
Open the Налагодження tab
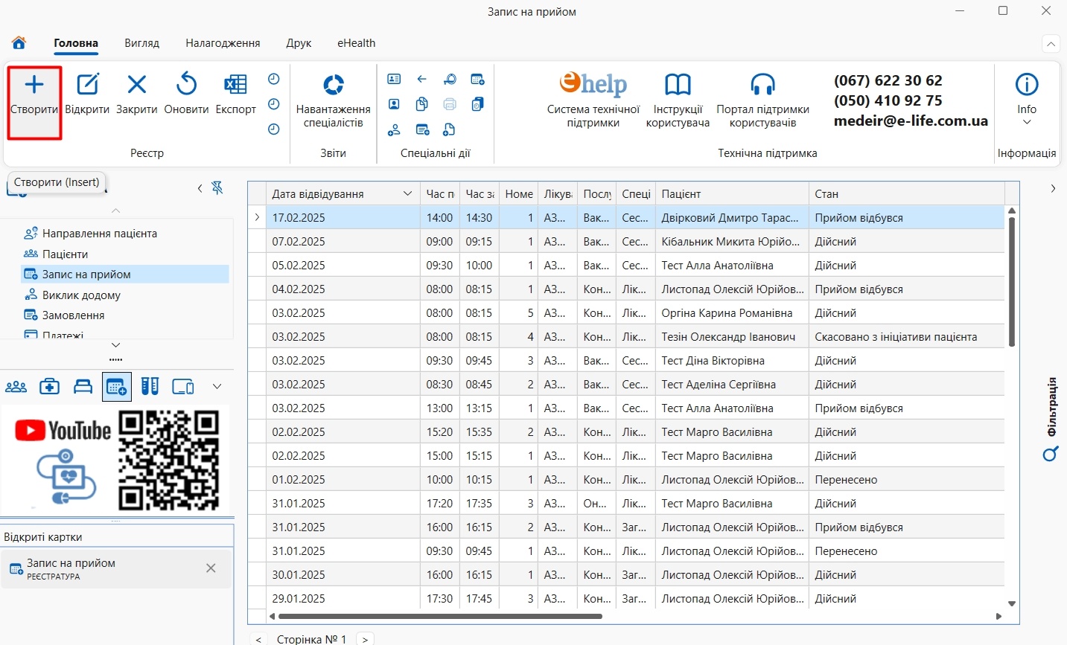(223, 43)
